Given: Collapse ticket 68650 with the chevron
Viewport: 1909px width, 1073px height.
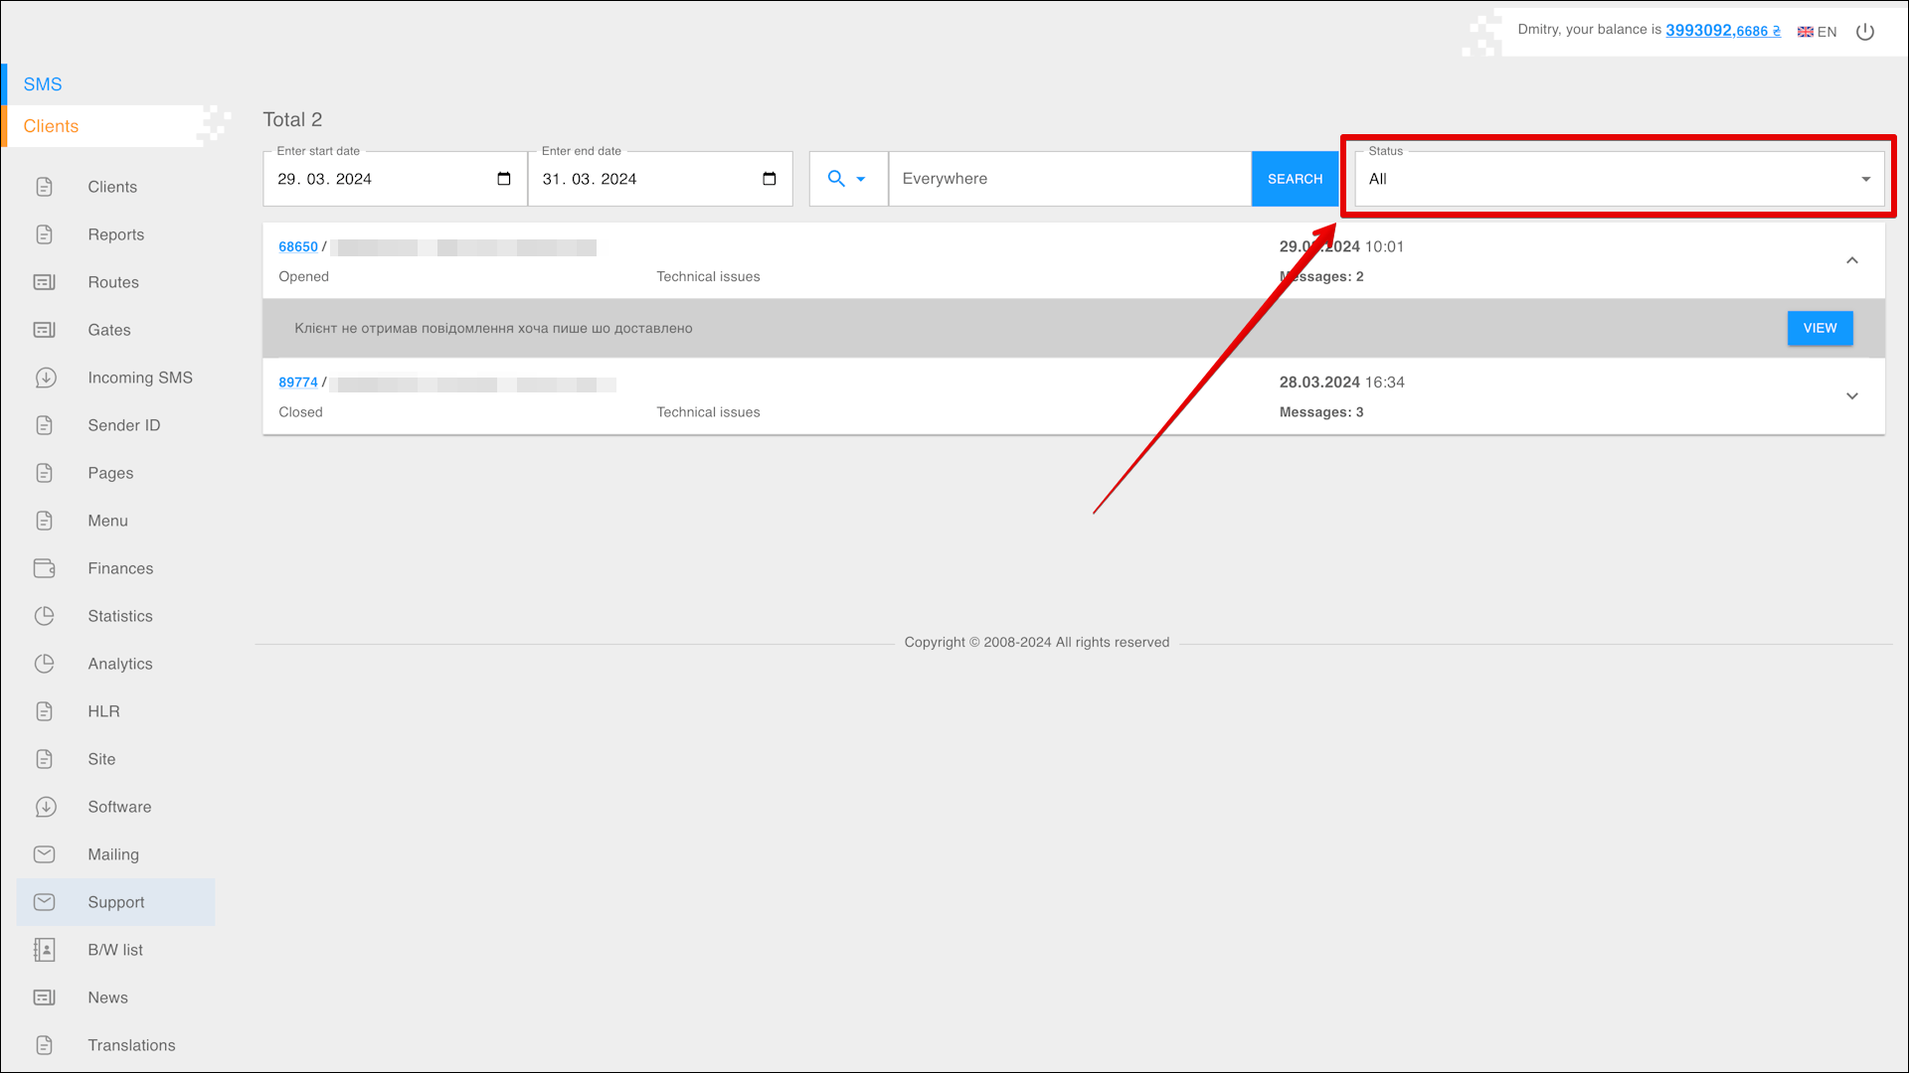Looking at the screenshot, I should pyautogui.click(x=1851, y=260).
